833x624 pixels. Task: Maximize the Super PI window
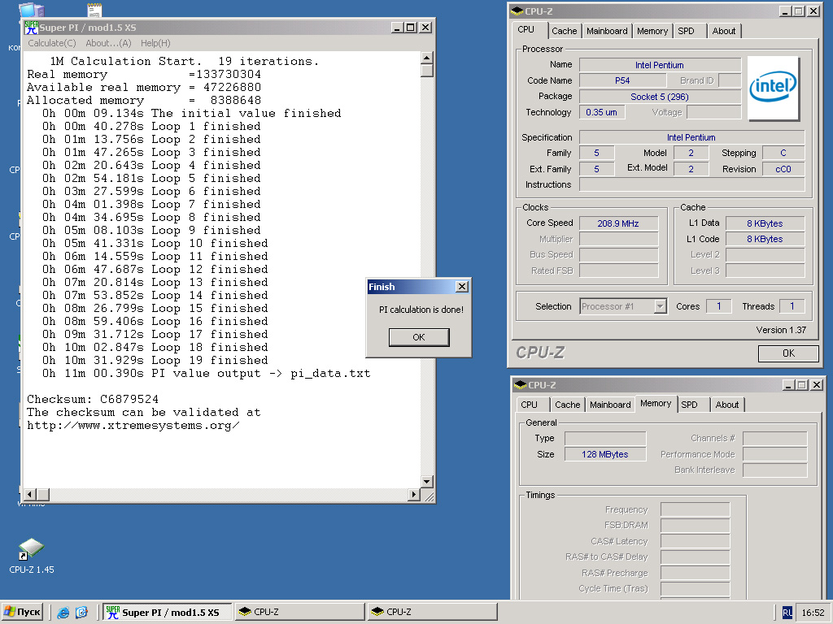tap(411, 28)
